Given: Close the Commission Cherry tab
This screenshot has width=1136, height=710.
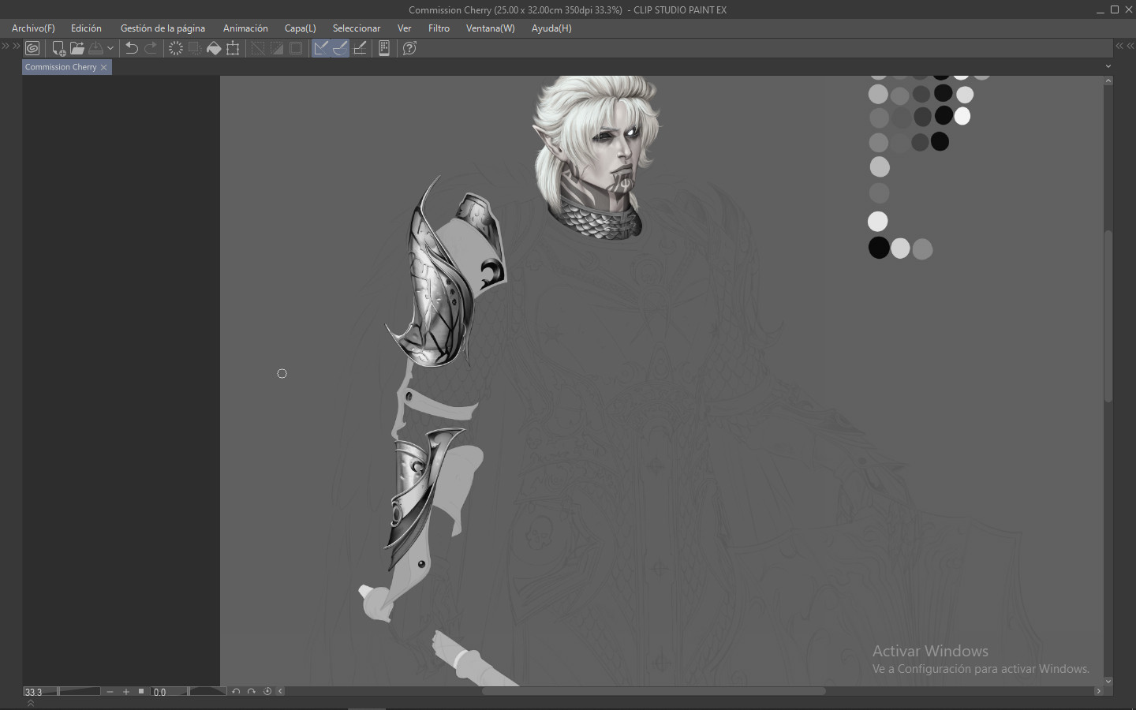Looking at the screenshot, I should click(x=103, y=68).
